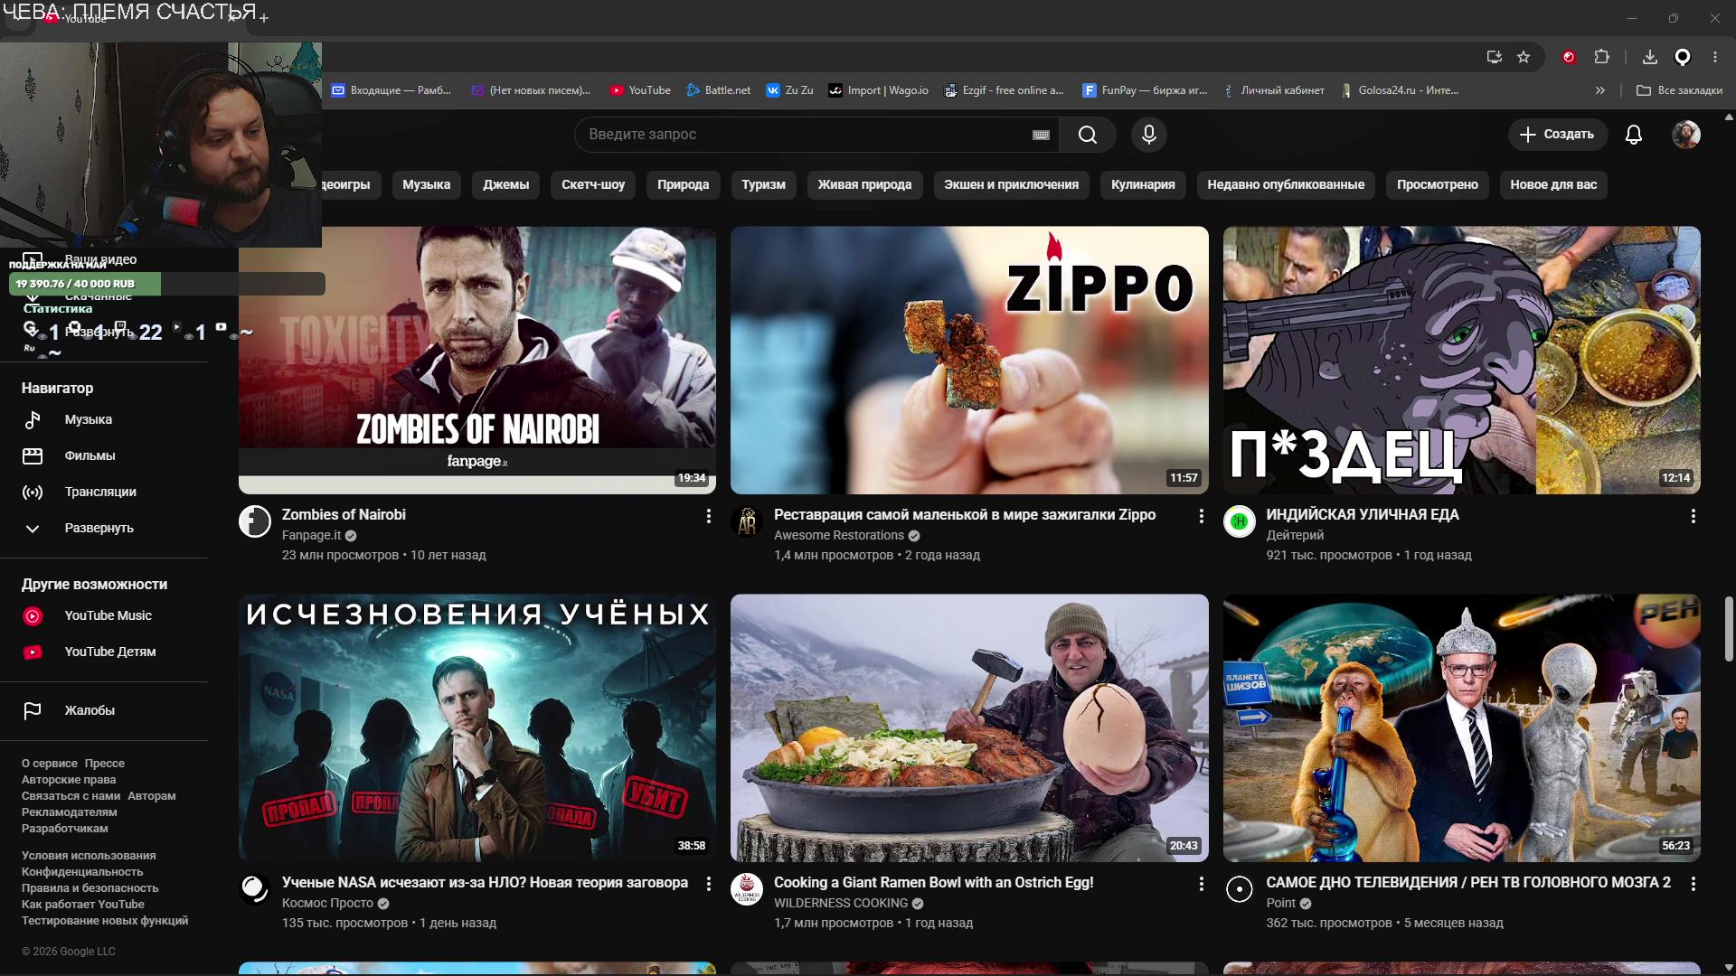Select the Просмотрено filter chip
1736x976 pixels.
tap(1437, 184)
